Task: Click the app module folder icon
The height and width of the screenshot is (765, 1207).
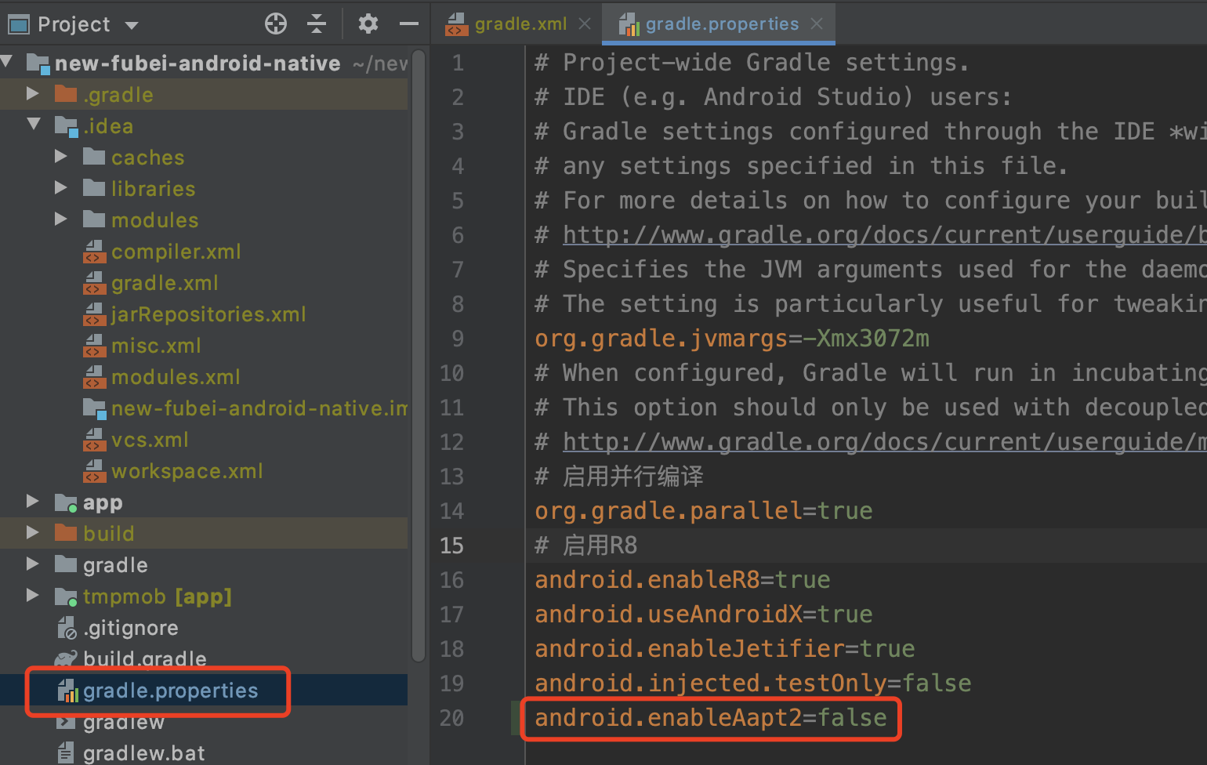Action: [67, 502]
